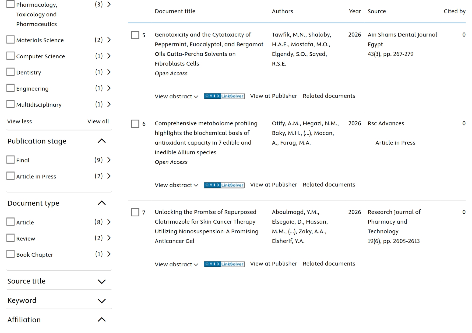Check the Computer Science subject checkbox
This screenshot has height=333, width=472.
pos(10,56)
